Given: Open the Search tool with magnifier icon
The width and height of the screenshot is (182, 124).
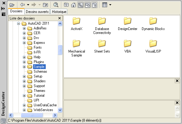Looking at the screenshot, I should point(56,5).
